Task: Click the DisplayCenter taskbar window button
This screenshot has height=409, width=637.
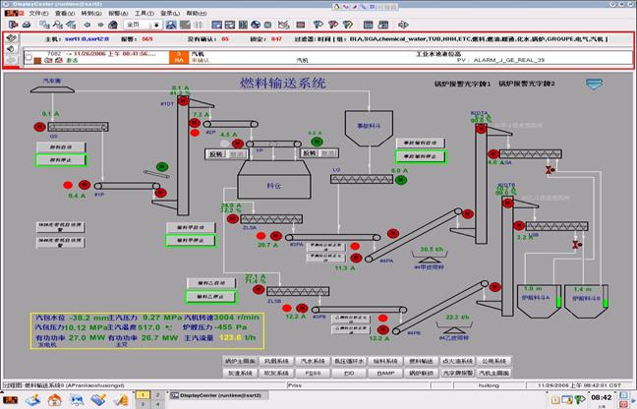Action: coord(217,395)
